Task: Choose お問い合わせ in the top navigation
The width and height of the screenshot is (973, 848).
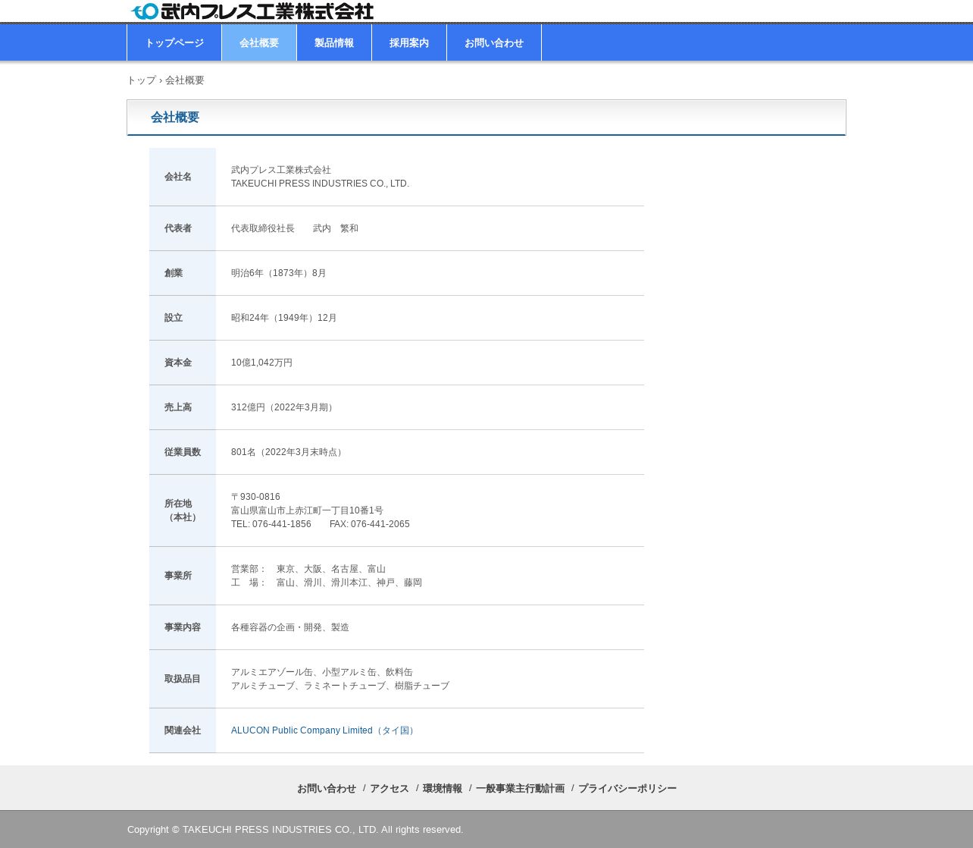Action: (494, 42)
